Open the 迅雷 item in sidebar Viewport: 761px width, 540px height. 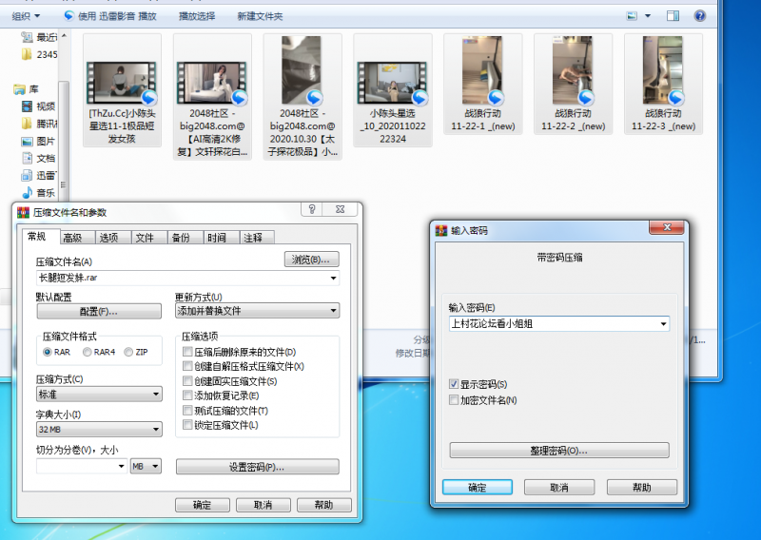[40, 175]
